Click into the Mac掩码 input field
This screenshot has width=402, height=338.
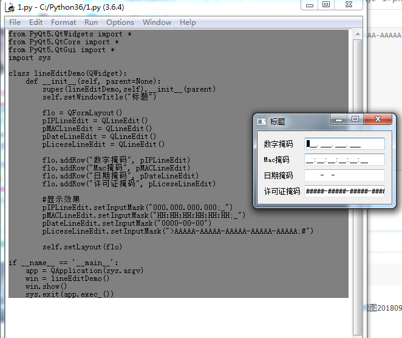[x=344, y=160]
